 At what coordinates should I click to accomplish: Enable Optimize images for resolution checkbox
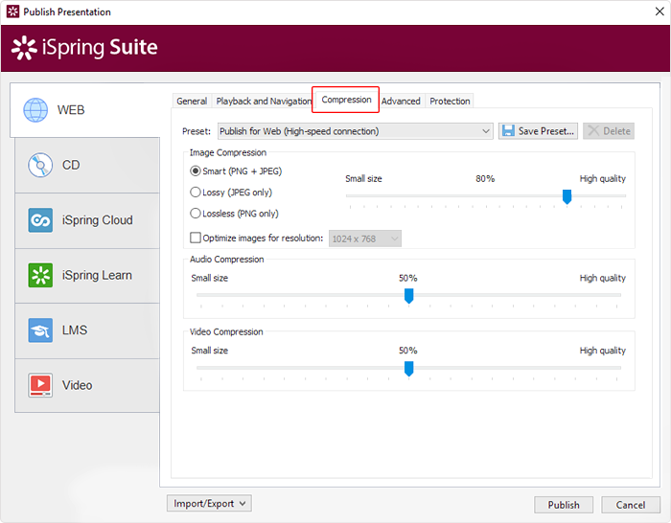(196, 238)
